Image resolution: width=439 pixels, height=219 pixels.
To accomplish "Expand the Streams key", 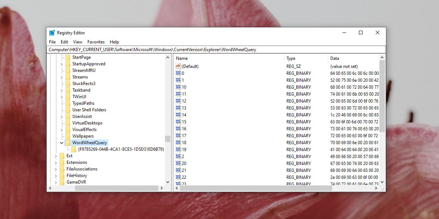I will tap(61, 77).
